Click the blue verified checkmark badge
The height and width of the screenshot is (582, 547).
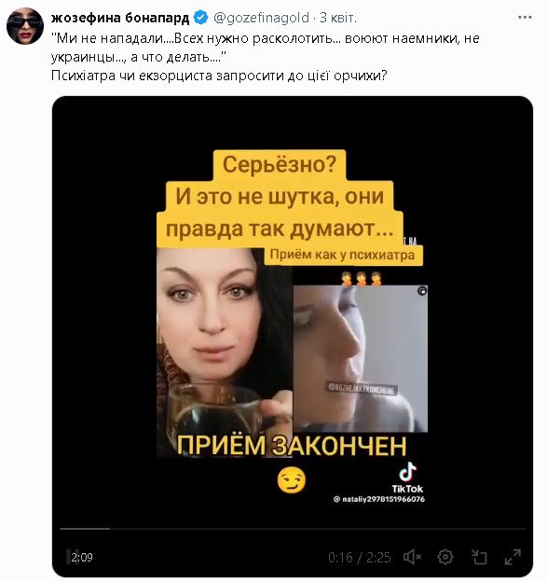(x=201, y=18)
